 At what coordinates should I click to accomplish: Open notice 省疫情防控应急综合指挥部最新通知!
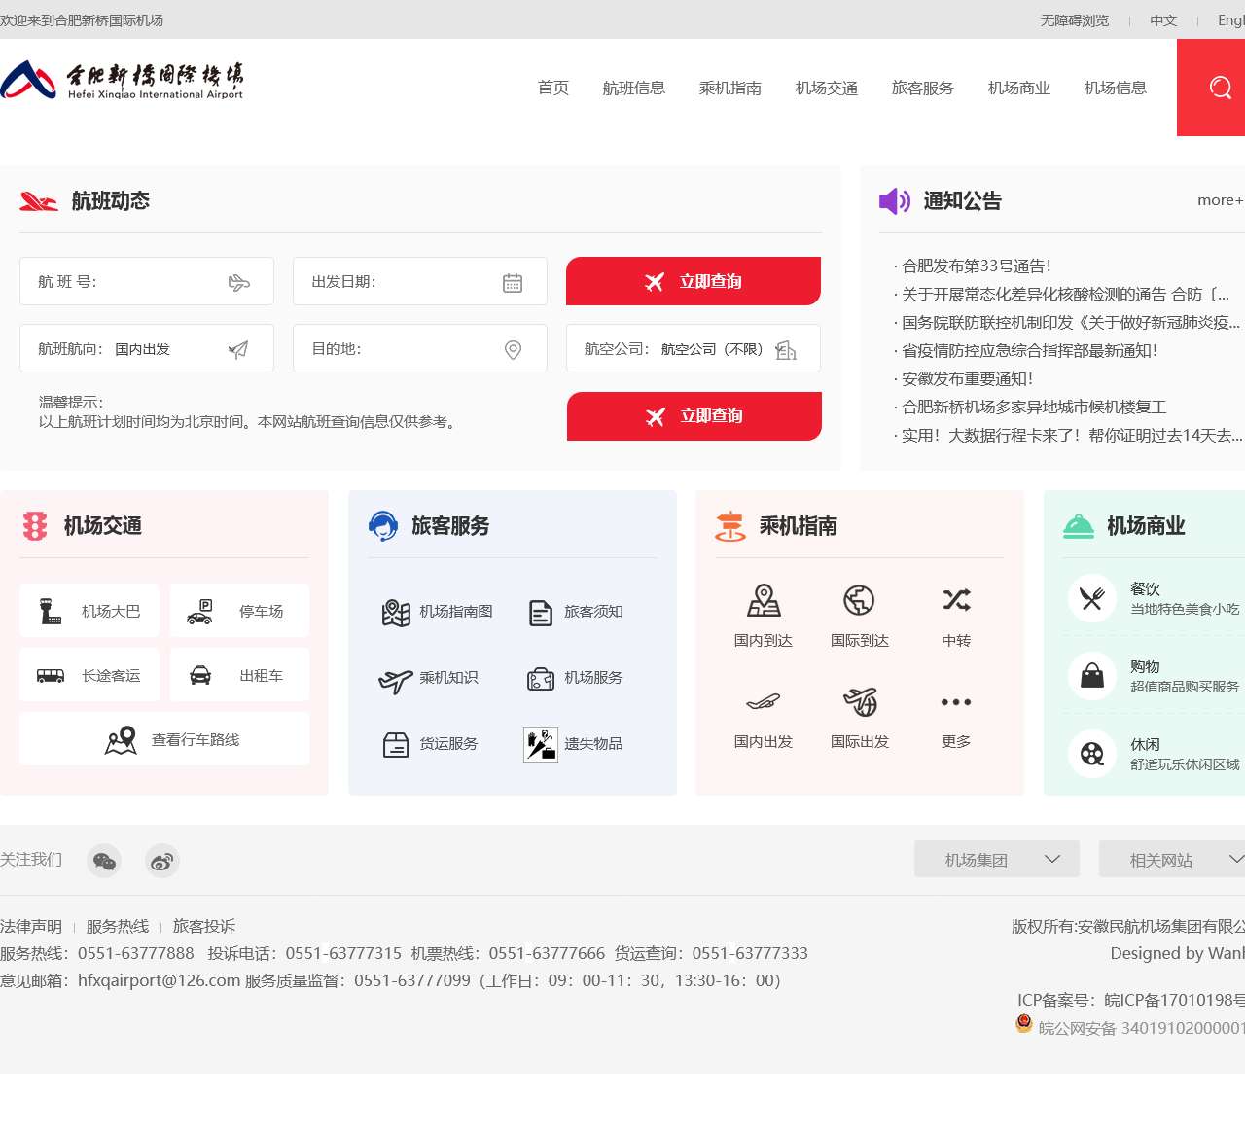(x=1026, y=350)
